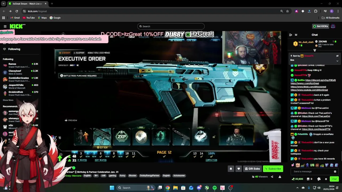Click the Duty: Warzone category link

pos(73,176)
